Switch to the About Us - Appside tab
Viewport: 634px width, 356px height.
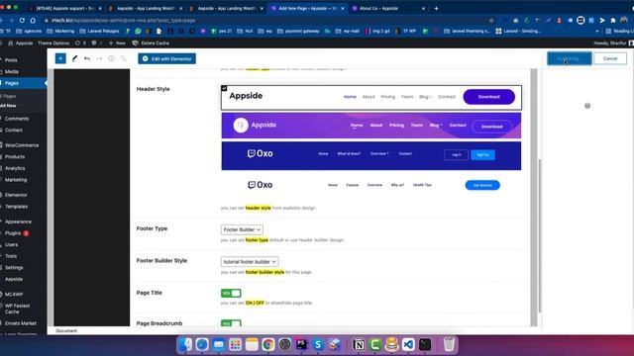pos(378,8)
